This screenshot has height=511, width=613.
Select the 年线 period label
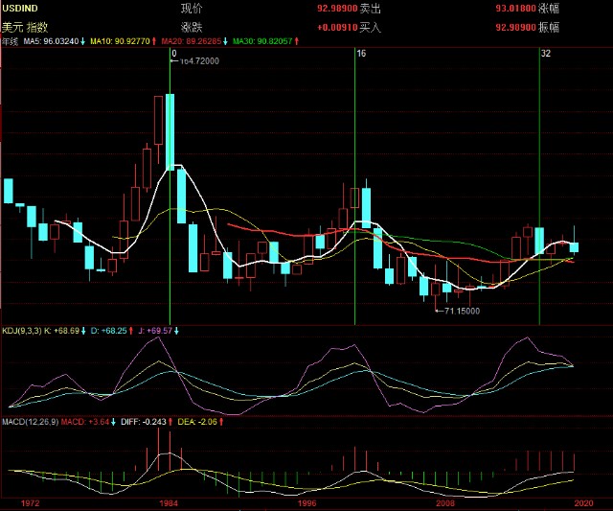click(x=10, y=41)
